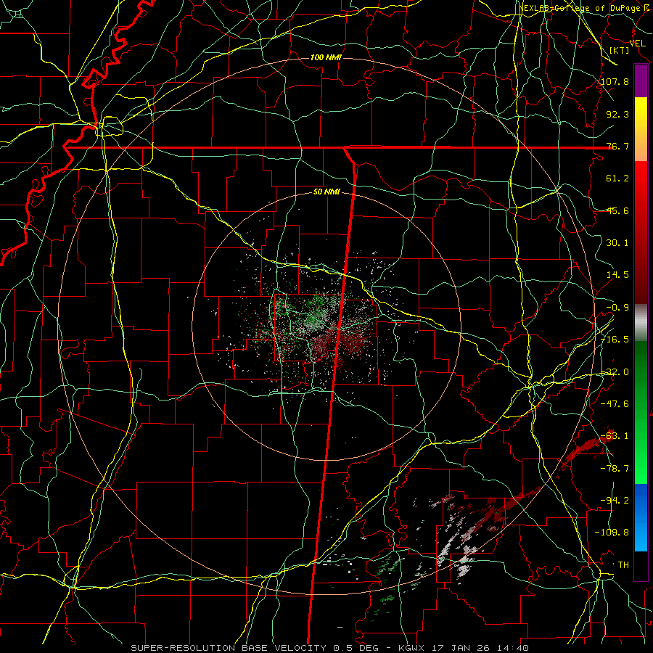Click the TH threshold label

(623, 565)
